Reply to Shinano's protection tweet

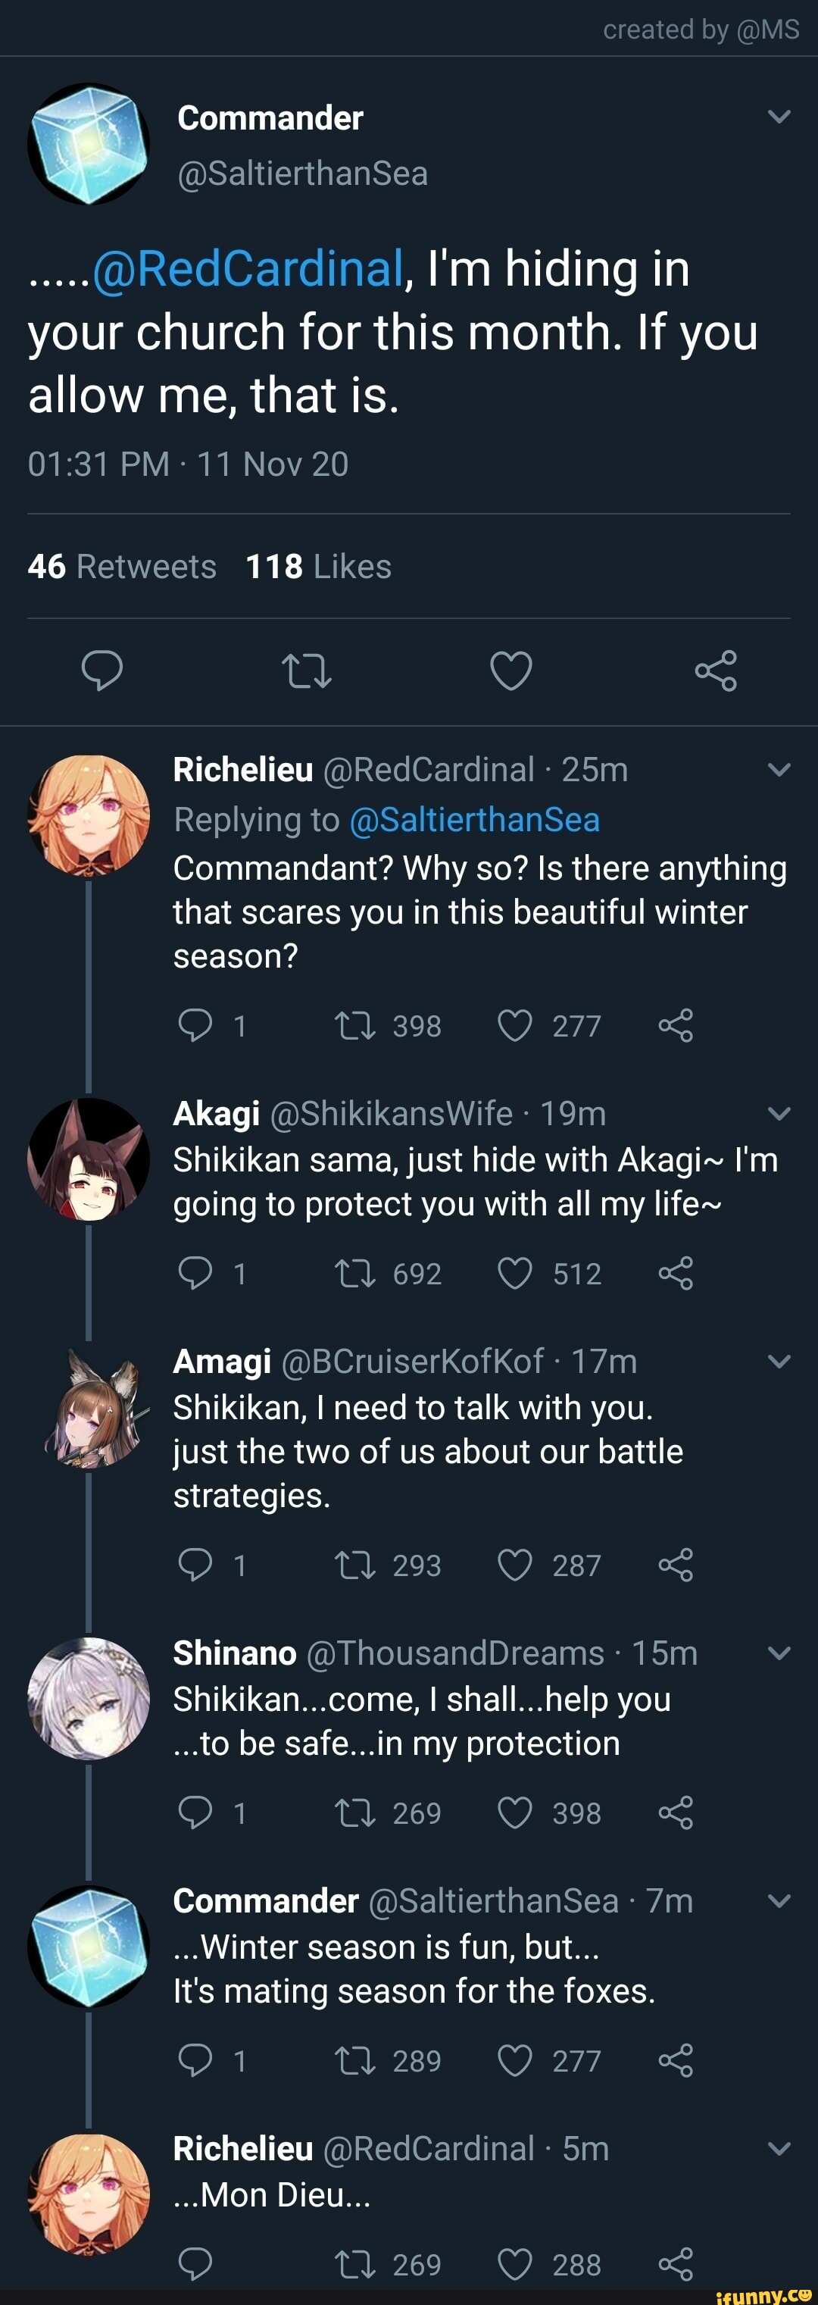tap(197, 1813)
